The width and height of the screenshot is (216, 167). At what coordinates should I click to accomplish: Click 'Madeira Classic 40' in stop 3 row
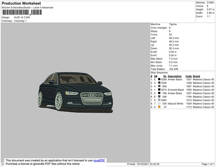tap(203, 86)
